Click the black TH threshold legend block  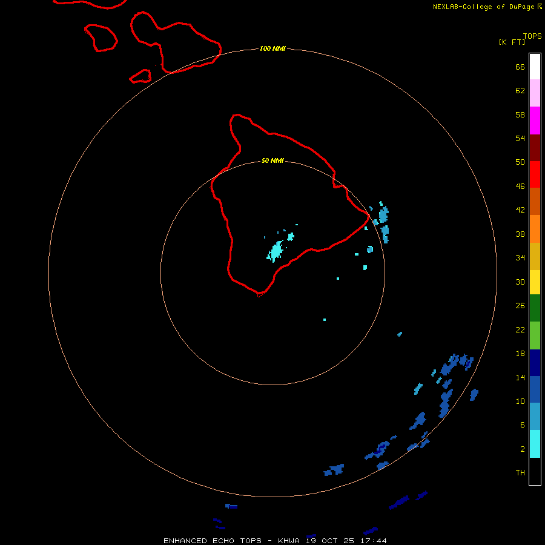535,471
